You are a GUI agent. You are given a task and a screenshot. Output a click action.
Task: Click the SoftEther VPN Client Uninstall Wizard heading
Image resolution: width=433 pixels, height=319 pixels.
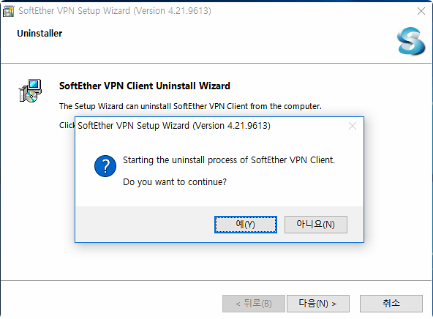click(144, 86)
